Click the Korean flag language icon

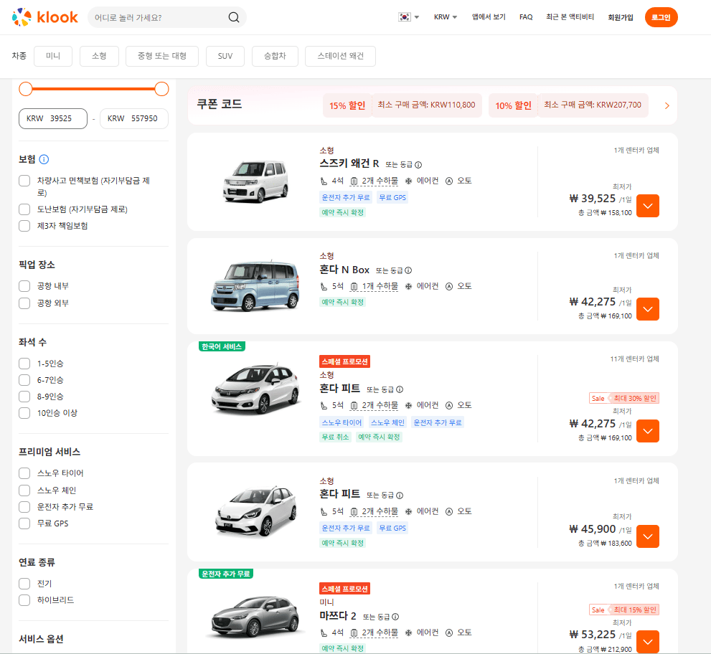coord(404,17)
